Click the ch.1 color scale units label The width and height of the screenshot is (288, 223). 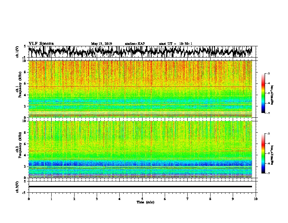(272, 95)
